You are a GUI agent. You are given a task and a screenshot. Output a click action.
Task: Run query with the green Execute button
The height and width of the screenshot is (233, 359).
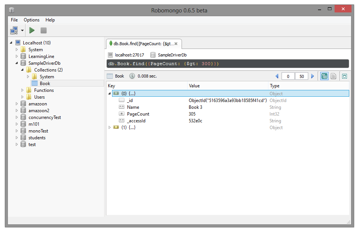point(32,30)
